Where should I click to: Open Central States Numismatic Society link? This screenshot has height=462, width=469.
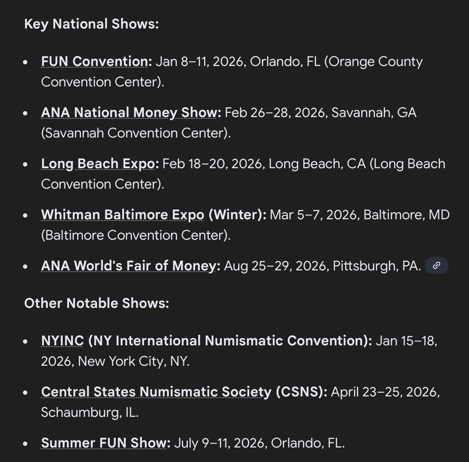click(x=156, y=392)
